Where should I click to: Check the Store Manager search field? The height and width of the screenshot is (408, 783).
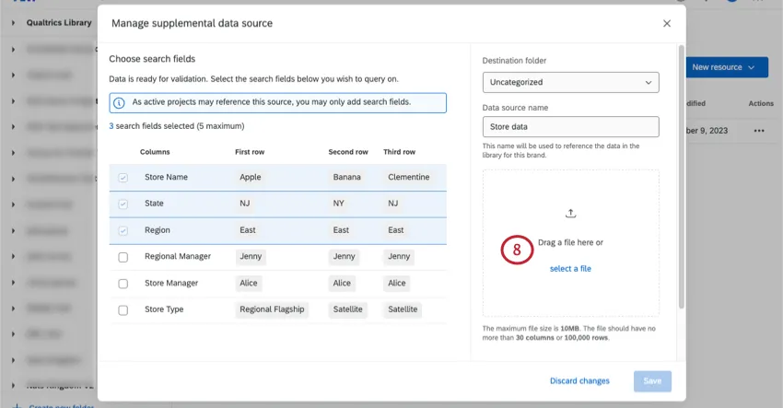click(x=123, y=284)
